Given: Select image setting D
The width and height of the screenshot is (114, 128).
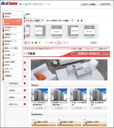Looking at the screenshot, I should click(x=65, y=43).
